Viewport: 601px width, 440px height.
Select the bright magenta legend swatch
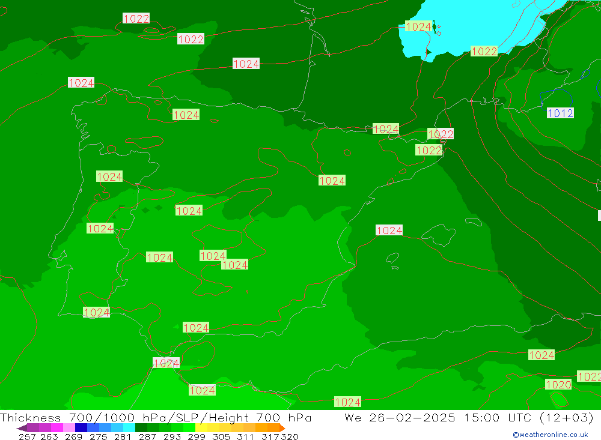pyautogui.click(x=56, y=428)
